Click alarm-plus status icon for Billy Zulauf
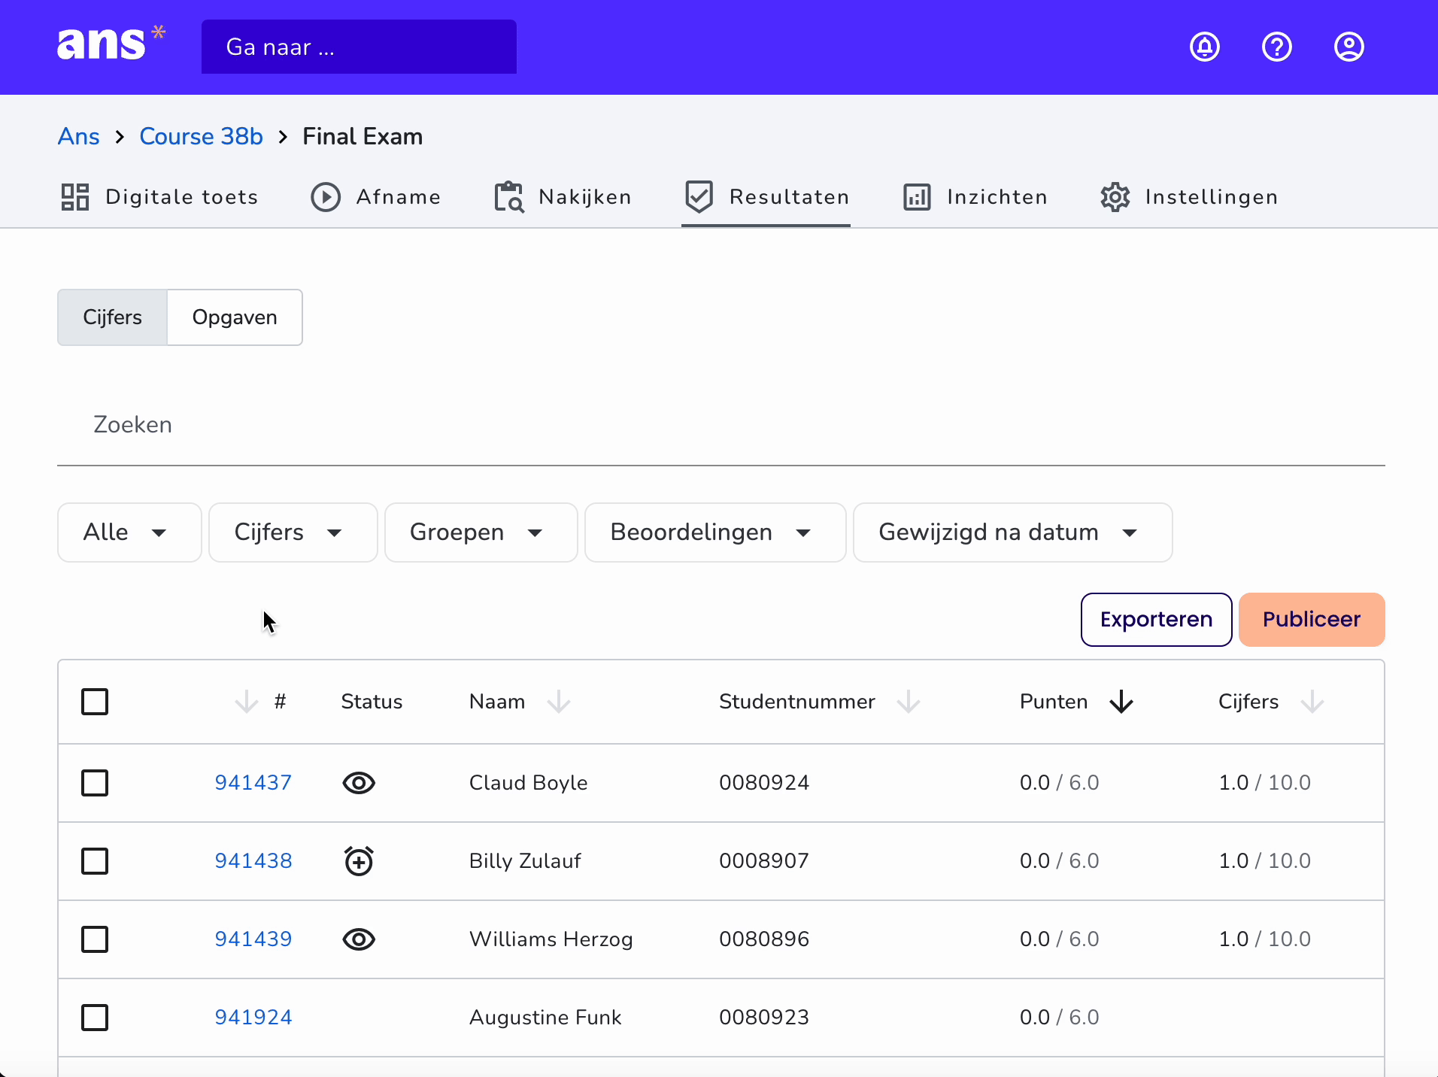1438x1077 pixels. pyautogui.click(x=359, y=861)
